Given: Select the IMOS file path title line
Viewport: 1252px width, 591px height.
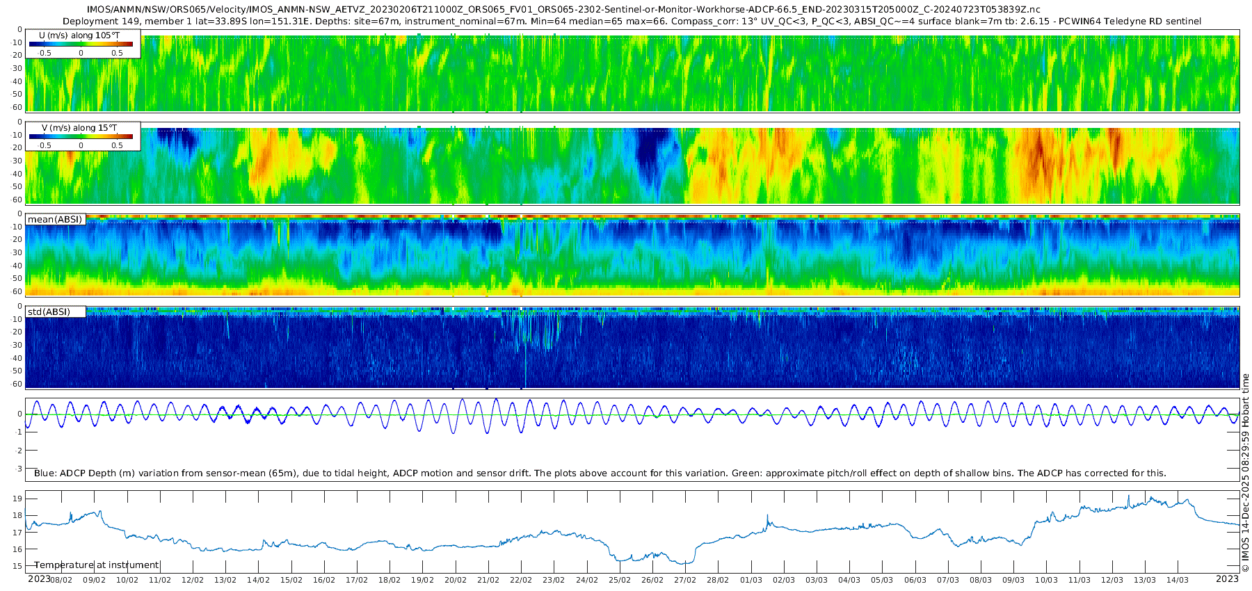Looking at the screenshot, I should tap(563, 9).
